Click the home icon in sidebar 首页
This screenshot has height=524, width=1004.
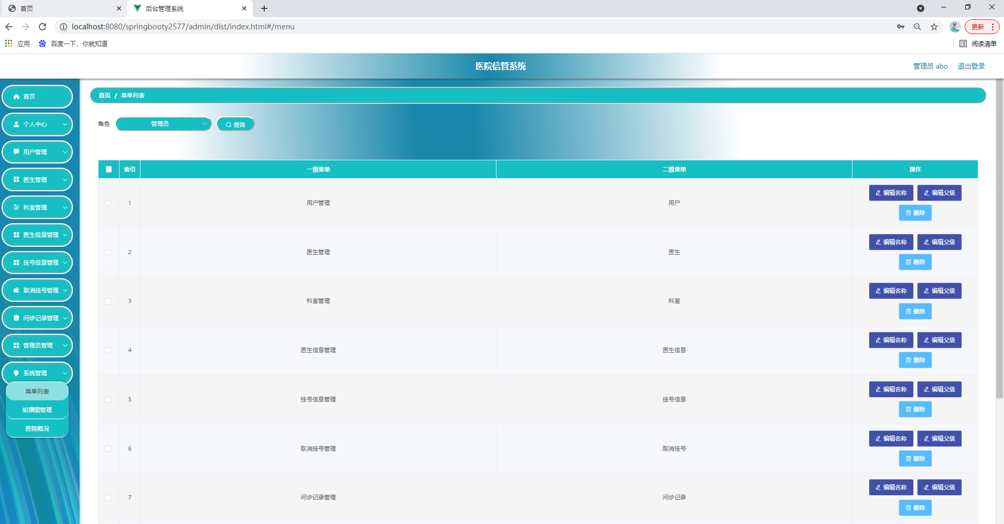click(16, 96)
